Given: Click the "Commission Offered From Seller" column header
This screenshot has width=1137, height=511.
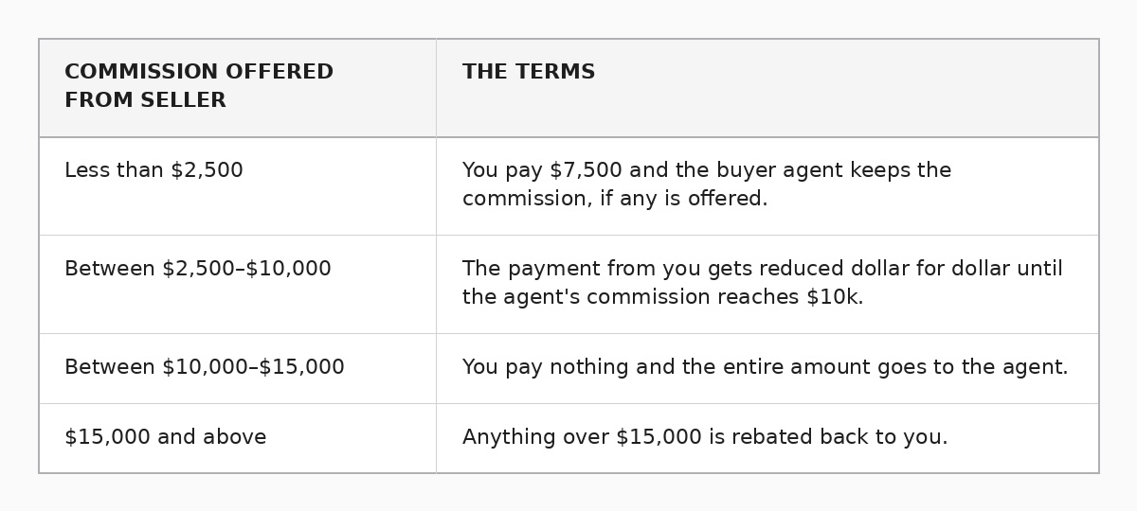Looking at the screenshot, I should [199, 86].
